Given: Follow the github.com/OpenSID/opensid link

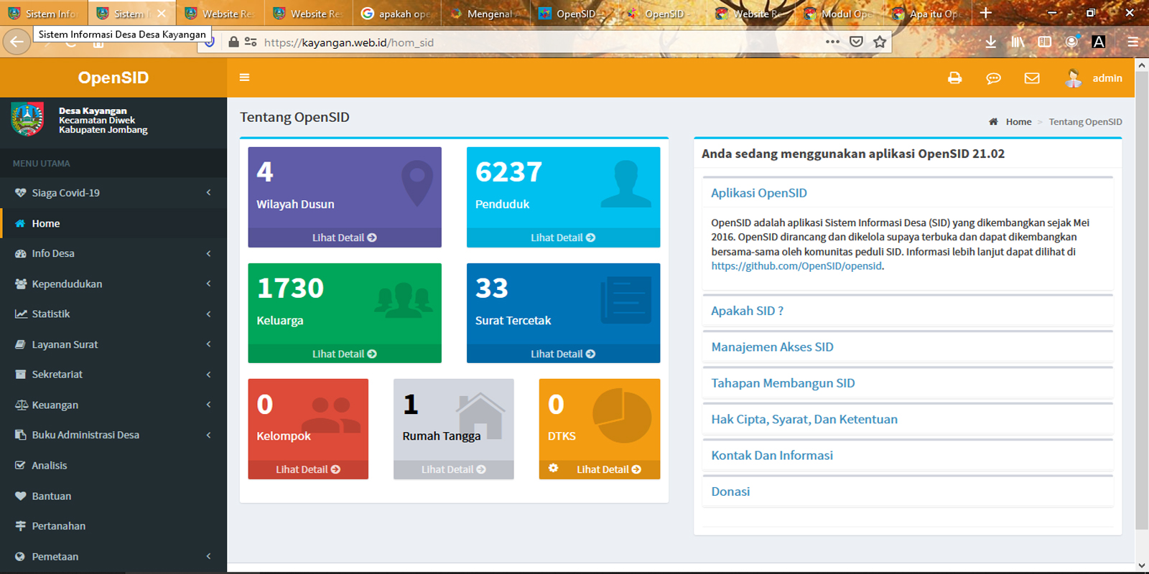Looking at the screenshot, I should click(x=796, y=266).
